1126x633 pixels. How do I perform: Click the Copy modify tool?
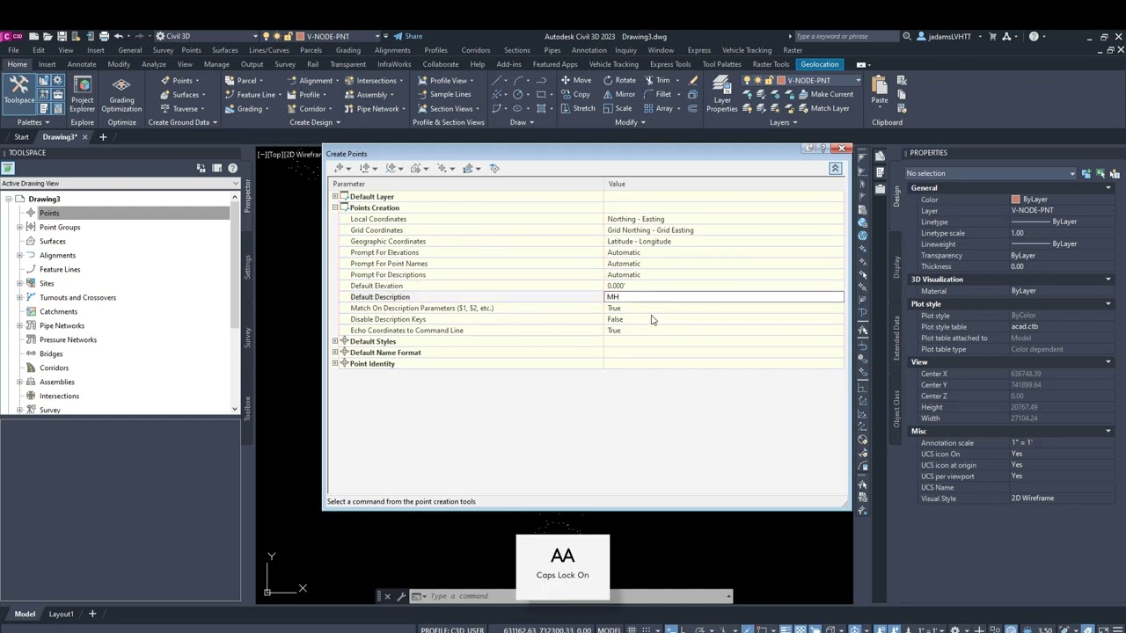[575, 94]
